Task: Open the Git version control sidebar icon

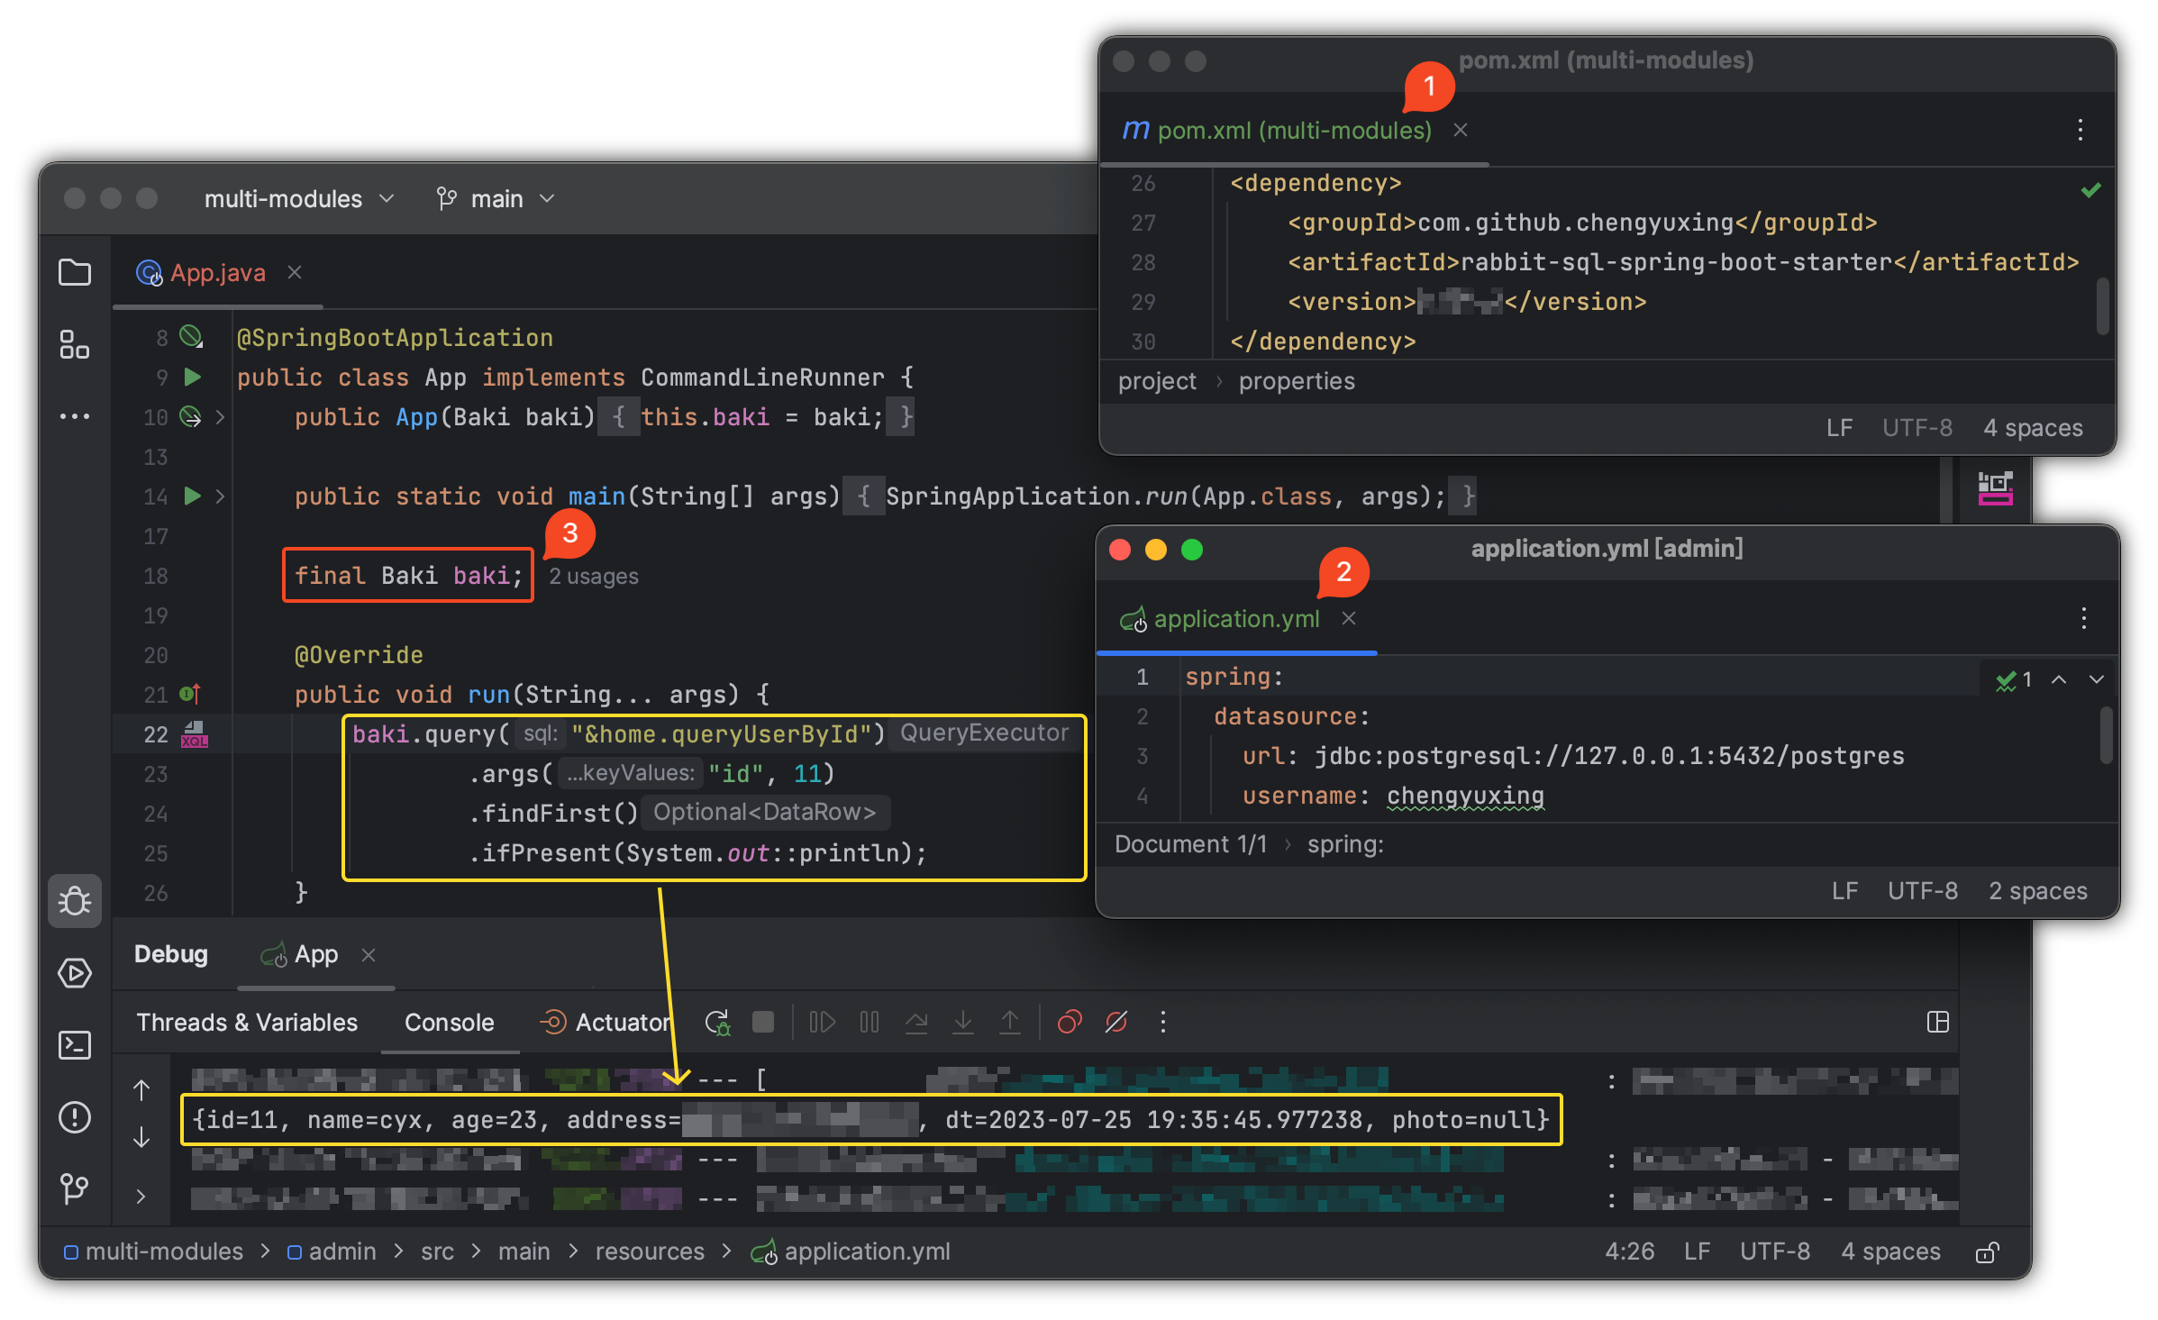Action: [x=75, y=1189]
